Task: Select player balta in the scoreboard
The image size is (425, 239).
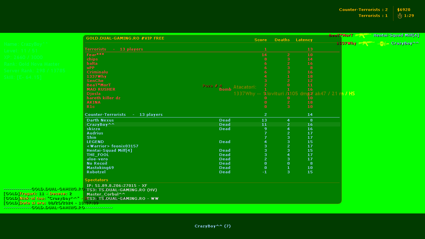Action: (92, 63)
